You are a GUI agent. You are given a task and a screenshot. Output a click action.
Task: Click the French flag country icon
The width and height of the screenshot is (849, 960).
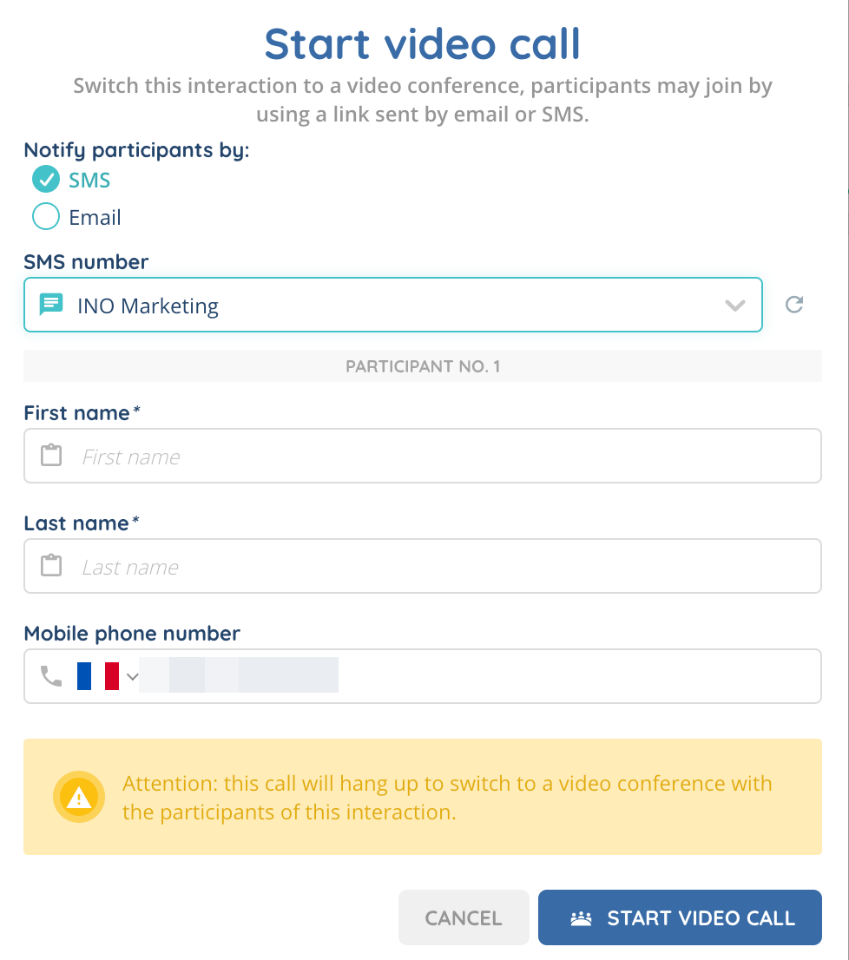pos(97,676)
